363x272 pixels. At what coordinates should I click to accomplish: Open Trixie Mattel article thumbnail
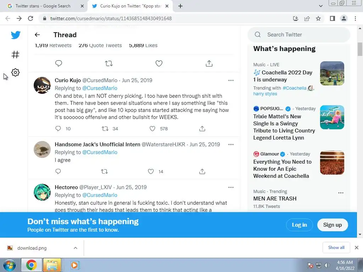coord(332,117)
